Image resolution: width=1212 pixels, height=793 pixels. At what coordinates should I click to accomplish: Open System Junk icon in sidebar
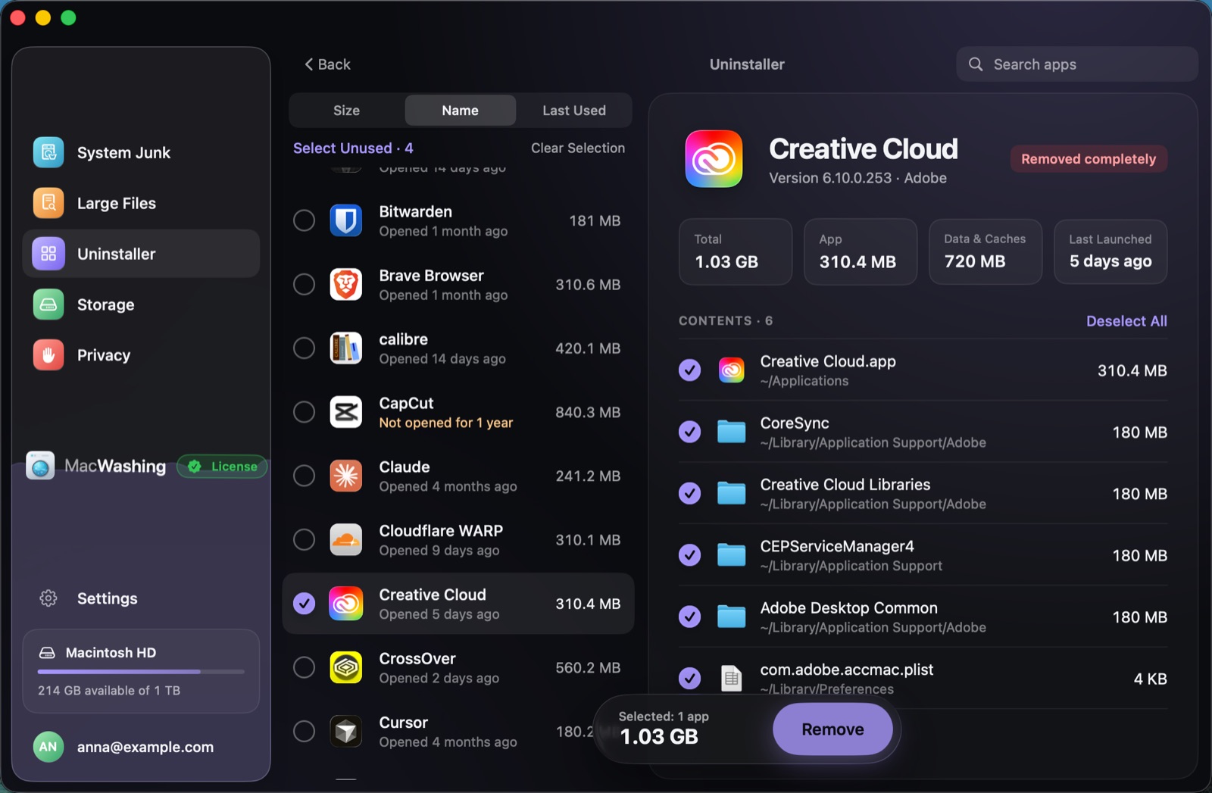[48, 152]
